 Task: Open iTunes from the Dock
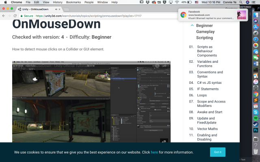(256, 82)
